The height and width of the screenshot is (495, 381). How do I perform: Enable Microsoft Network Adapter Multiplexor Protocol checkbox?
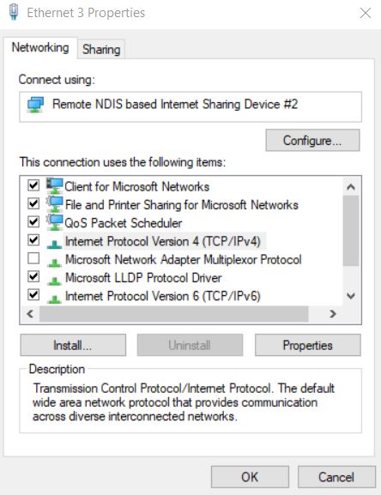(x=33, y=258)
